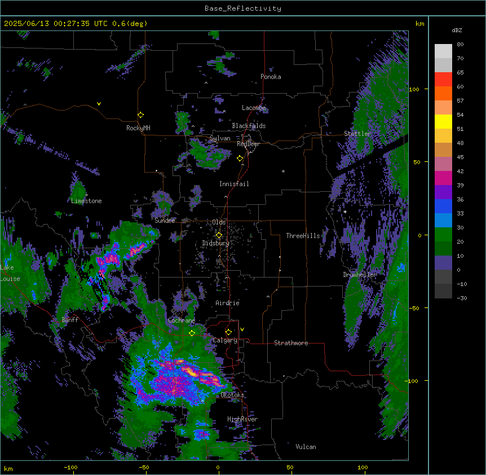
Task: Click the Banff label
Action: (x=70, y=320)
